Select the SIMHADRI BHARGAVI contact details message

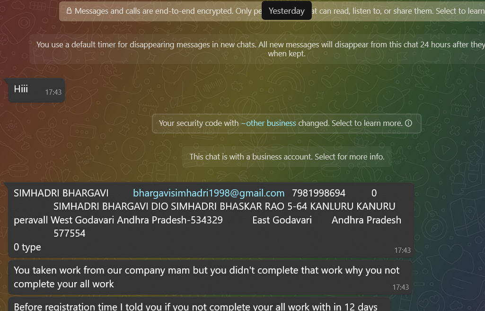point(211,220)
